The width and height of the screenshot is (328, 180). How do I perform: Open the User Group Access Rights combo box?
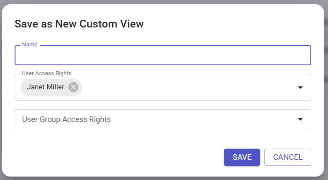tap(163, 119)
